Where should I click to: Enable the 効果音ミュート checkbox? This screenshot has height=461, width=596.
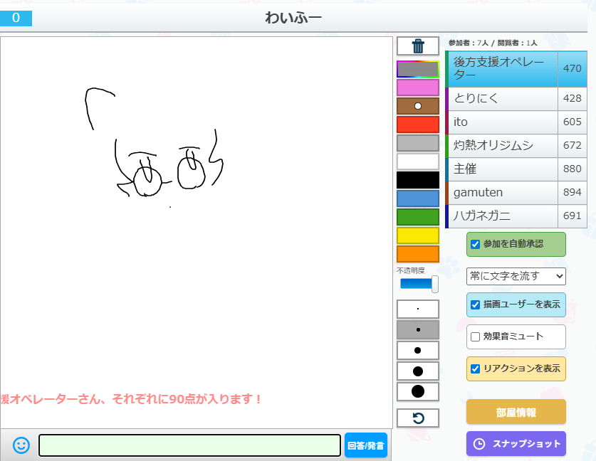click(476, 337)
